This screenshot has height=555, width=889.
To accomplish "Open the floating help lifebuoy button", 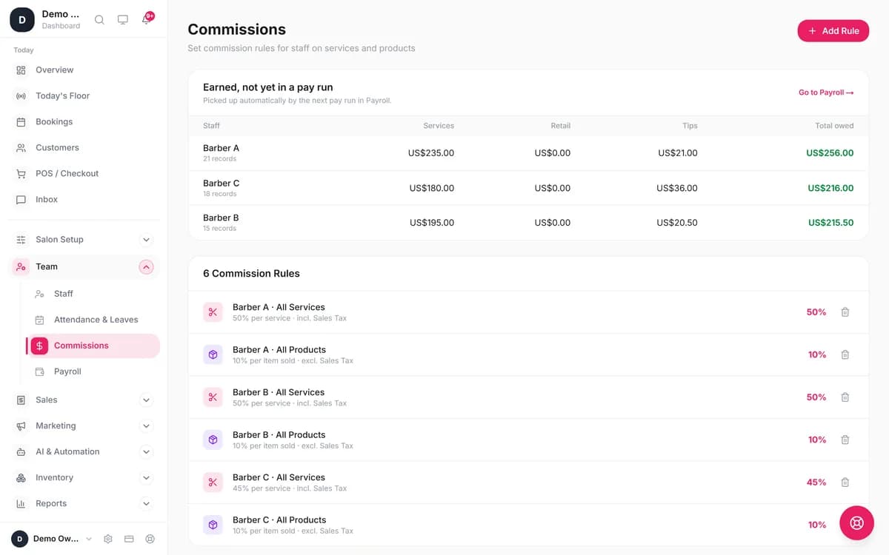I will pos(856,523).
